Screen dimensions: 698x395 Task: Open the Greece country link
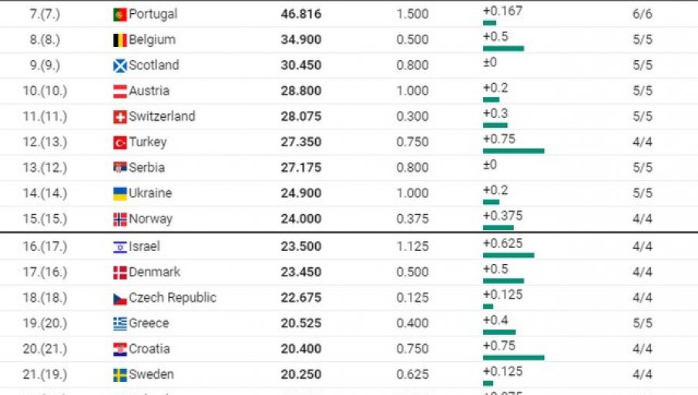148,323
